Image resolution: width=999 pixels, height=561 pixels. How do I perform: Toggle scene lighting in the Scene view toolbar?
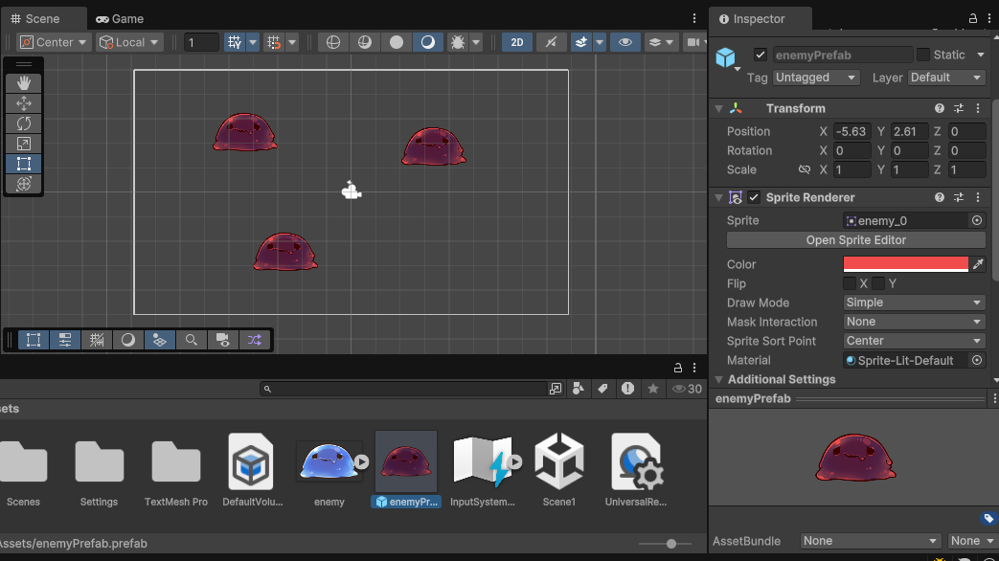point(428,42)
